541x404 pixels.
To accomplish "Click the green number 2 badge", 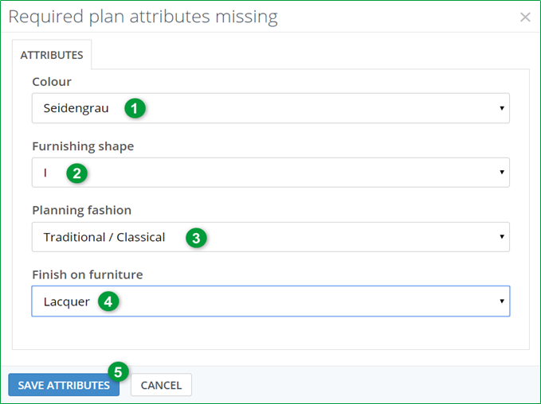I will click(x=76, y=173).
